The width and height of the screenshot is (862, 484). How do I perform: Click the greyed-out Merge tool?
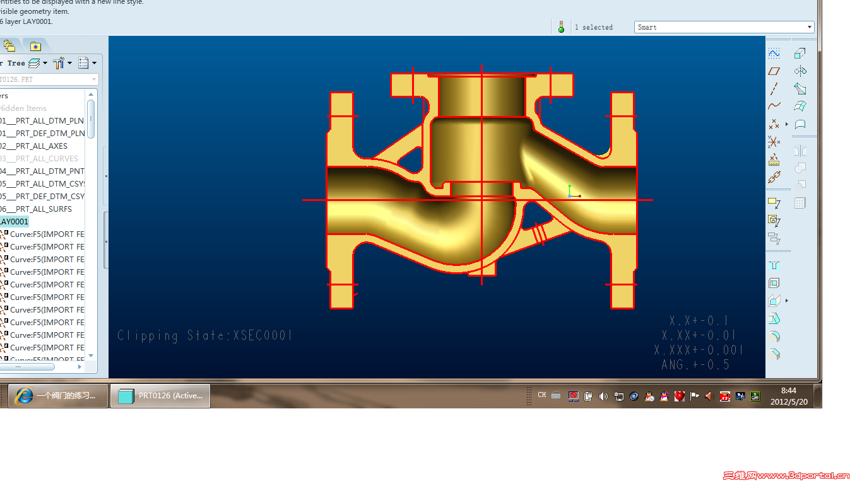pyautogui.click(x=800, y=168)
